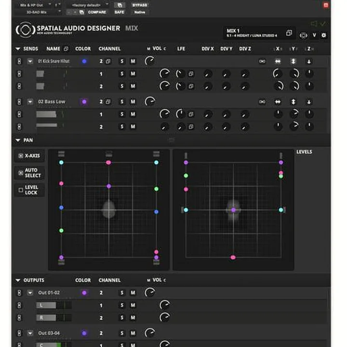Open the settings gear in the header
347x347 pixels.
[x=323, y=35]
